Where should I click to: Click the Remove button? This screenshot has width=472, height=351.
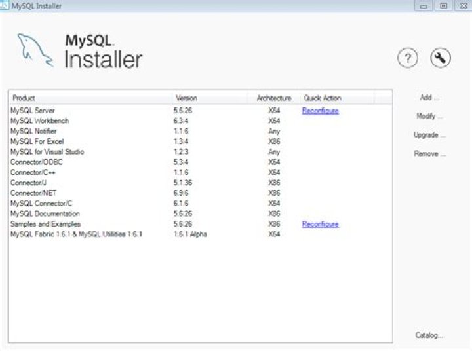[429, 154]
